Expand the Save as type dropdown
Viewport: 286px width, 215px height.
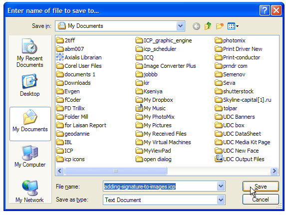[x=221, y=200]
